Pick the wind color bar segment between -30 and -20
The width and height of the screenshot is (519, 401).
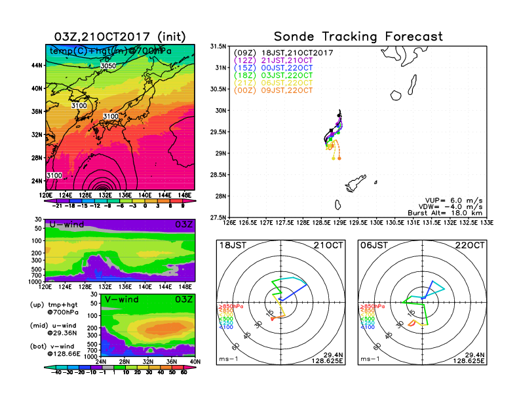(x=73, y=367)
